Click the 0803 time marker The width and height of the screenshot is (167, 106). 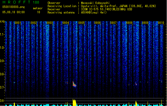50,23
